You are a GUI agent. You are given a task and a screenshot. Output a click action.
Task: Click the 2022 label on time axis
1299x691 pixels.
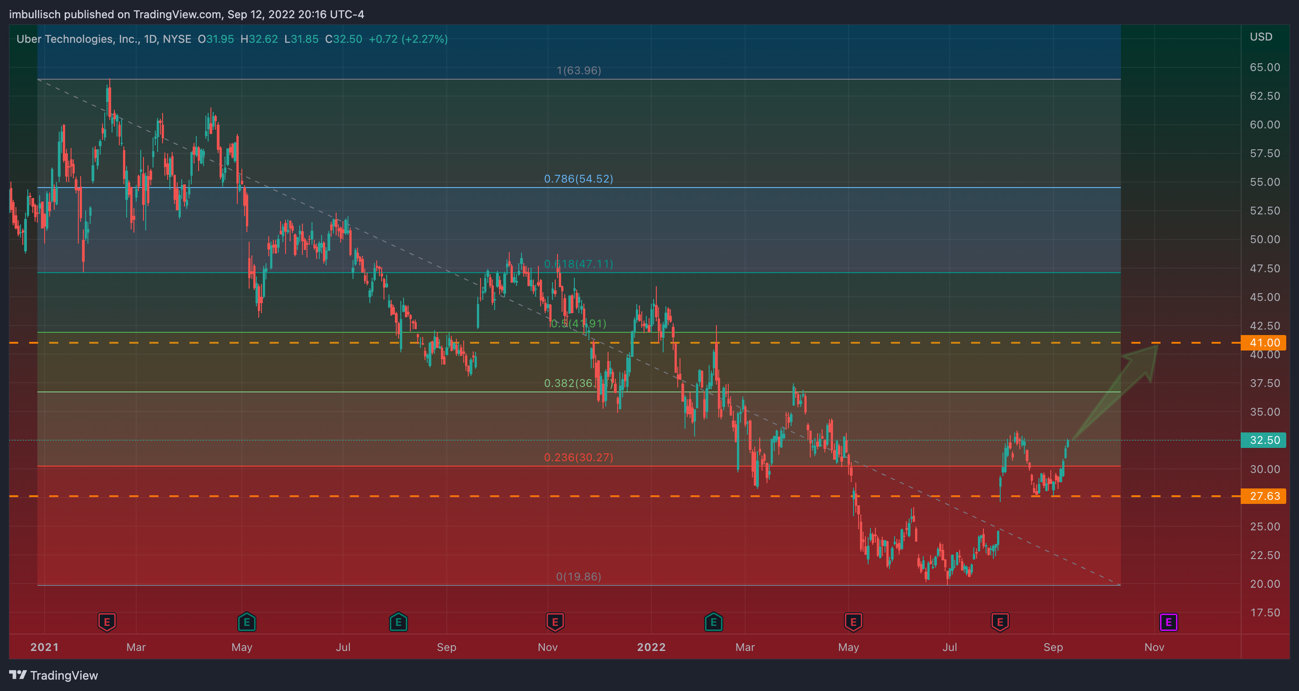(x=651, y=647)
